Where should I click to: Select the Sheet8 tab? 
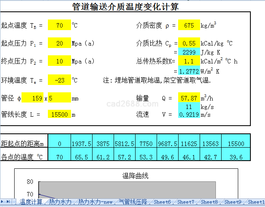[x=209, y=202]
